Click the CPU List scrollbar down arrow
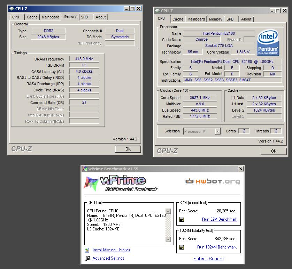The width and height of the screenshot is (292, 269). [x=168, y=239]
